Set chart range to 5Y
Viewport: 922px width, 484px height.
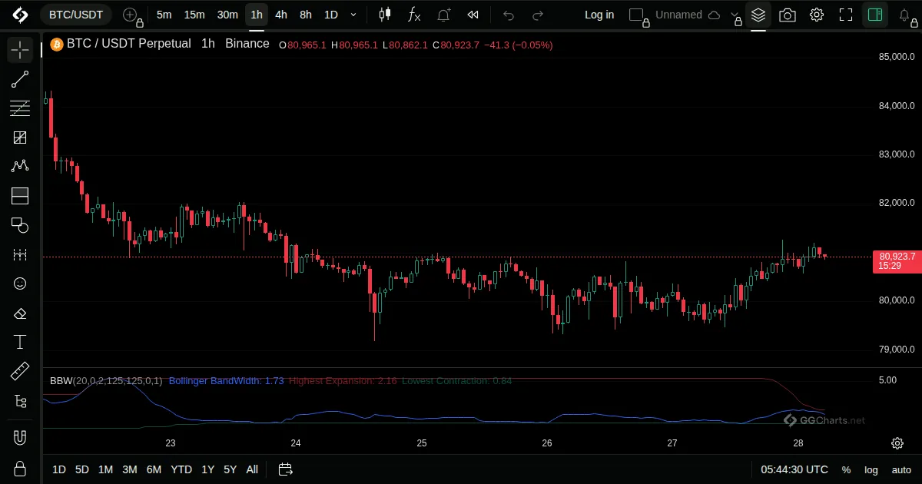click(230, 469)
